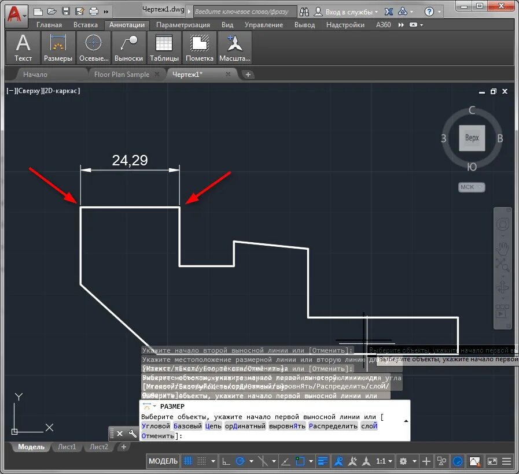Switch to the Лист1 layout tab

(67, 447)
